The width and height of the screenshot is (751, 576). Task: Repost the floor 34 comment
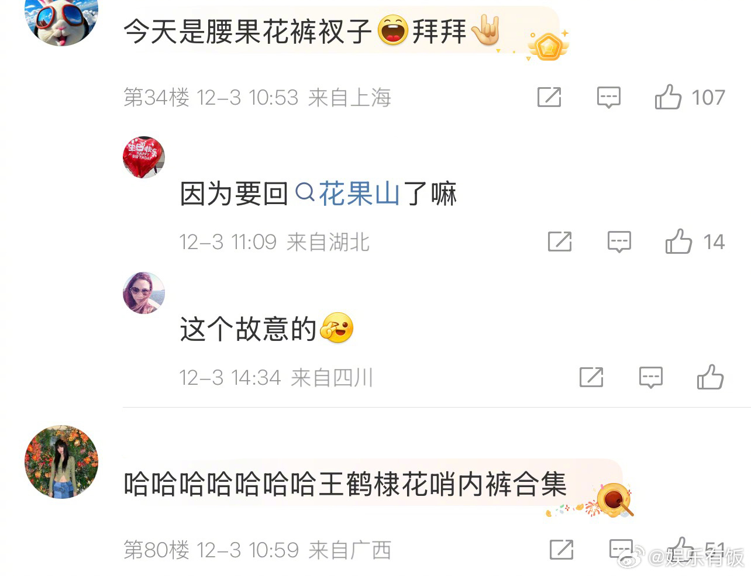pos(549,97)
